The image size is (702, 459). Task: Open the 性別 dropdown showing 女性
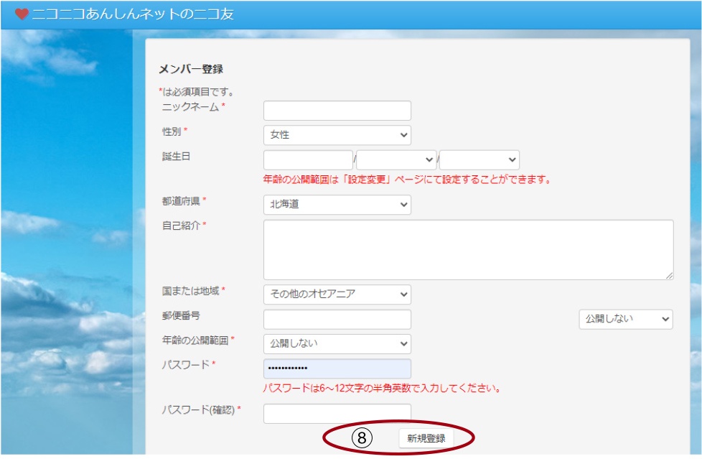click(x=337, y=135)
